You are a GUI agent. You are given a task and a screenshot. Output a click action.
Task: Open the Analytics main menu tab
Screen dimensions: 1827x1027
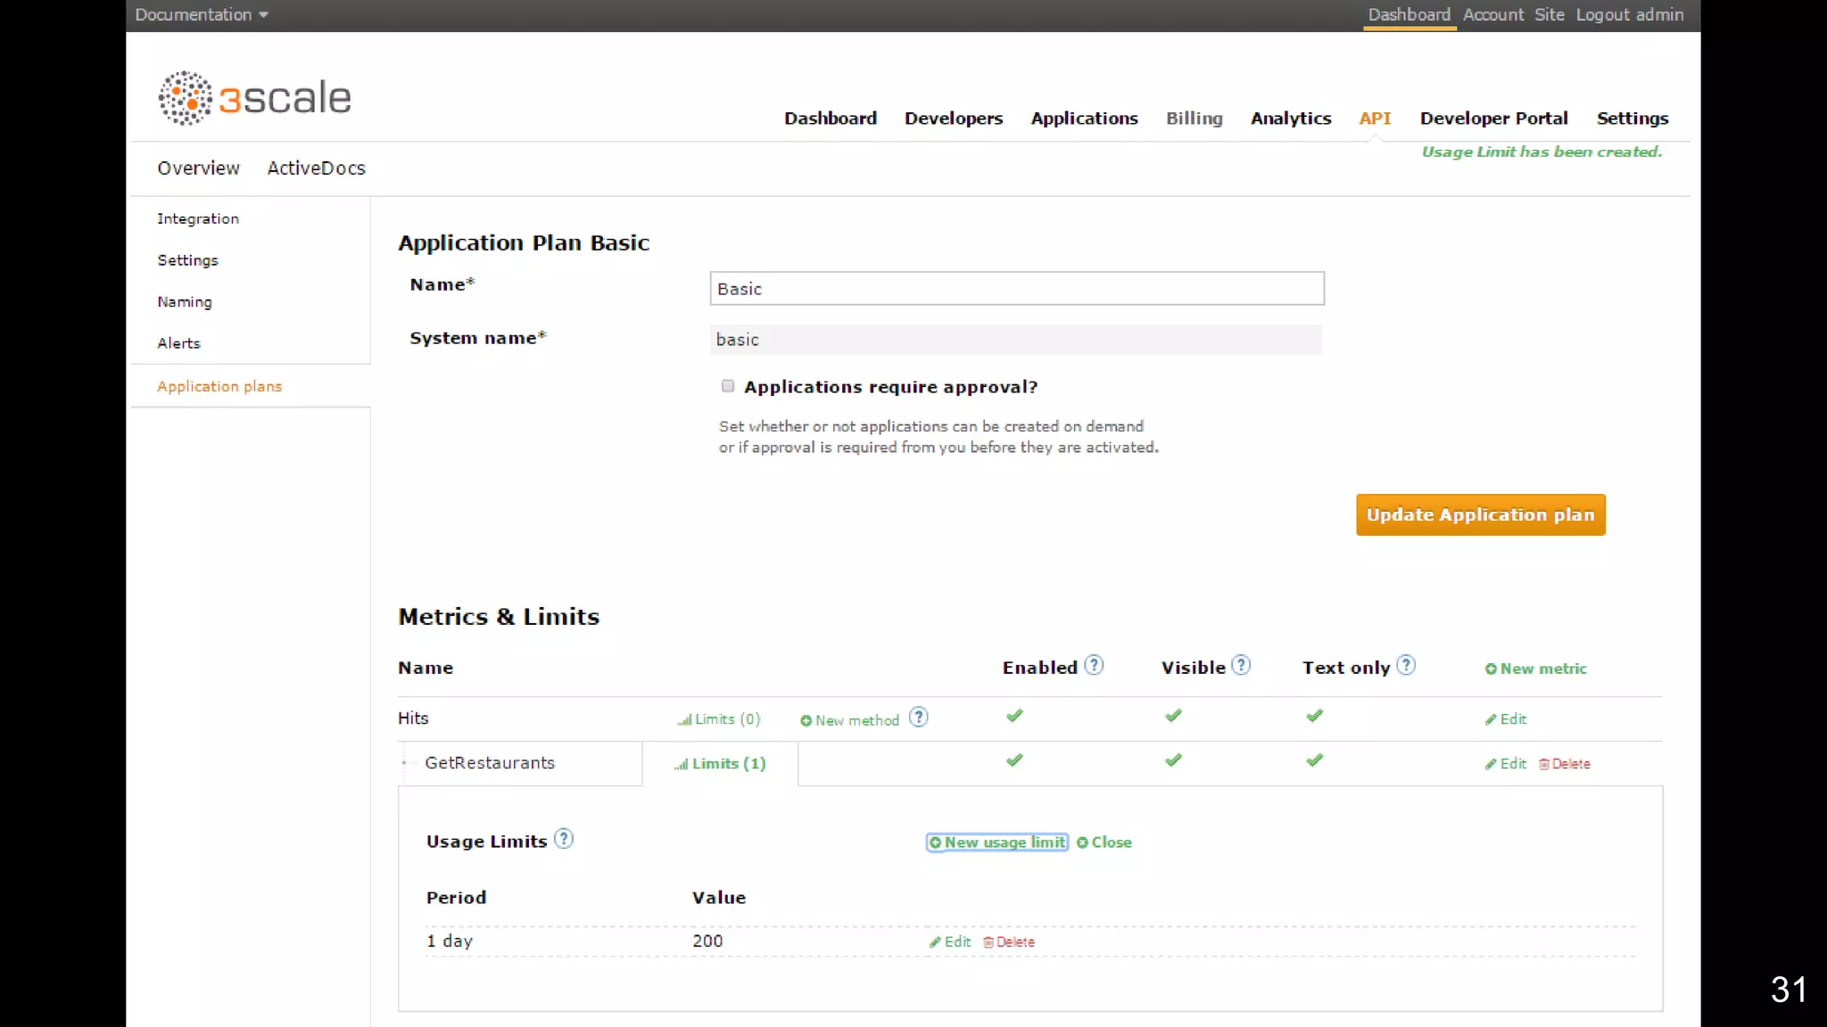[x=1290, y=119]
